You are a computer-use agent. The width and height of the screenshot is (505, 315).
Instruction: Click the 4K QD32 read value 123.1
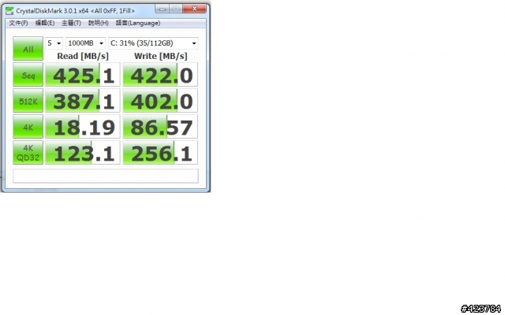point(83,153)
